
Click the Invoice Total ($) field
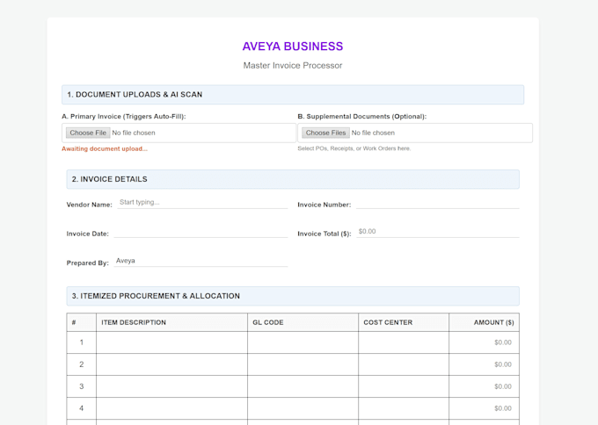pyautogui.click(x=438, y=232)
